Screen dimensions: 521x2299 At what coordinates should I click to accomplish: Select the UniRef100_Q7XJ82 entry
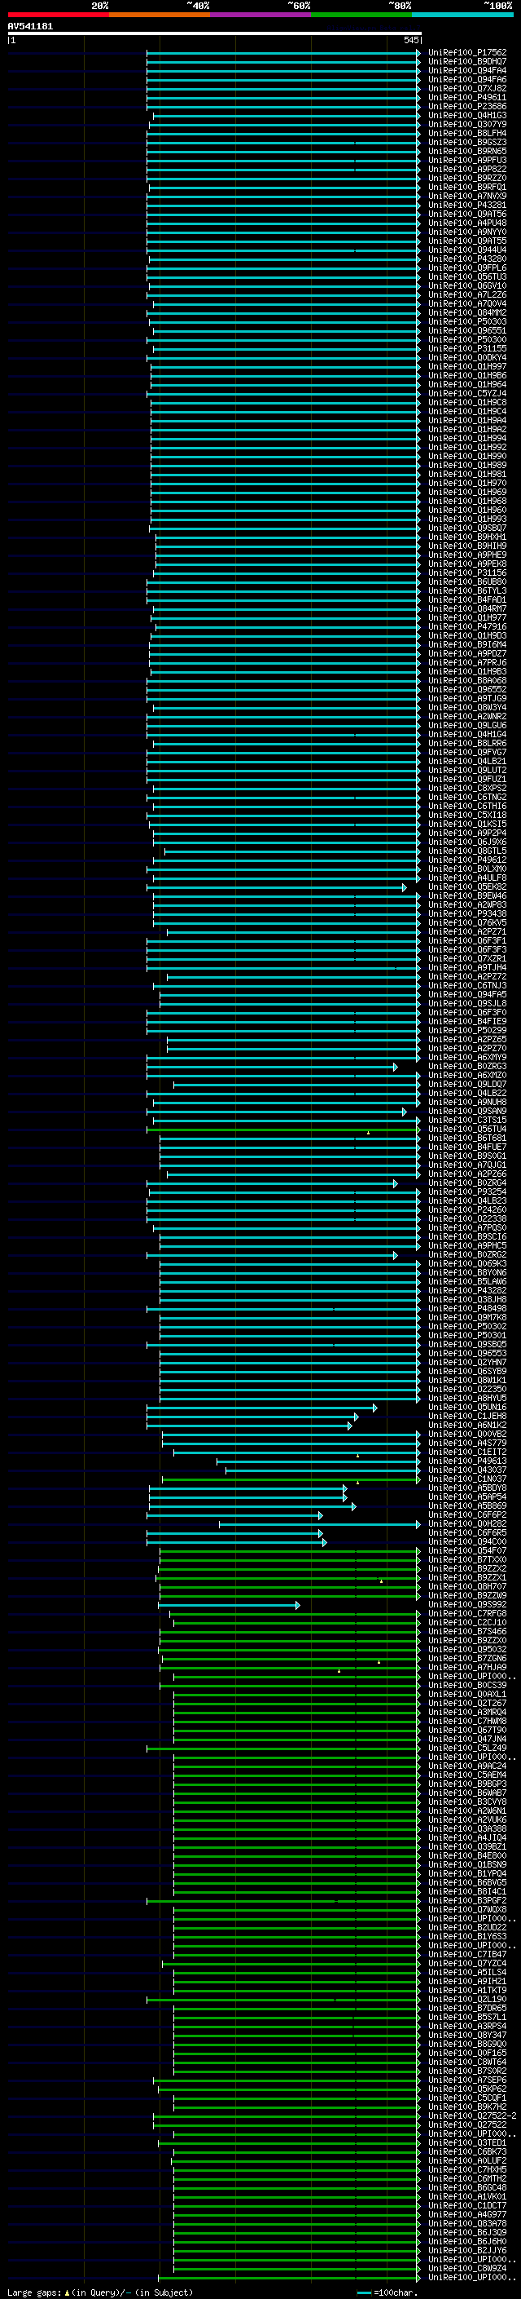[466, 88]
